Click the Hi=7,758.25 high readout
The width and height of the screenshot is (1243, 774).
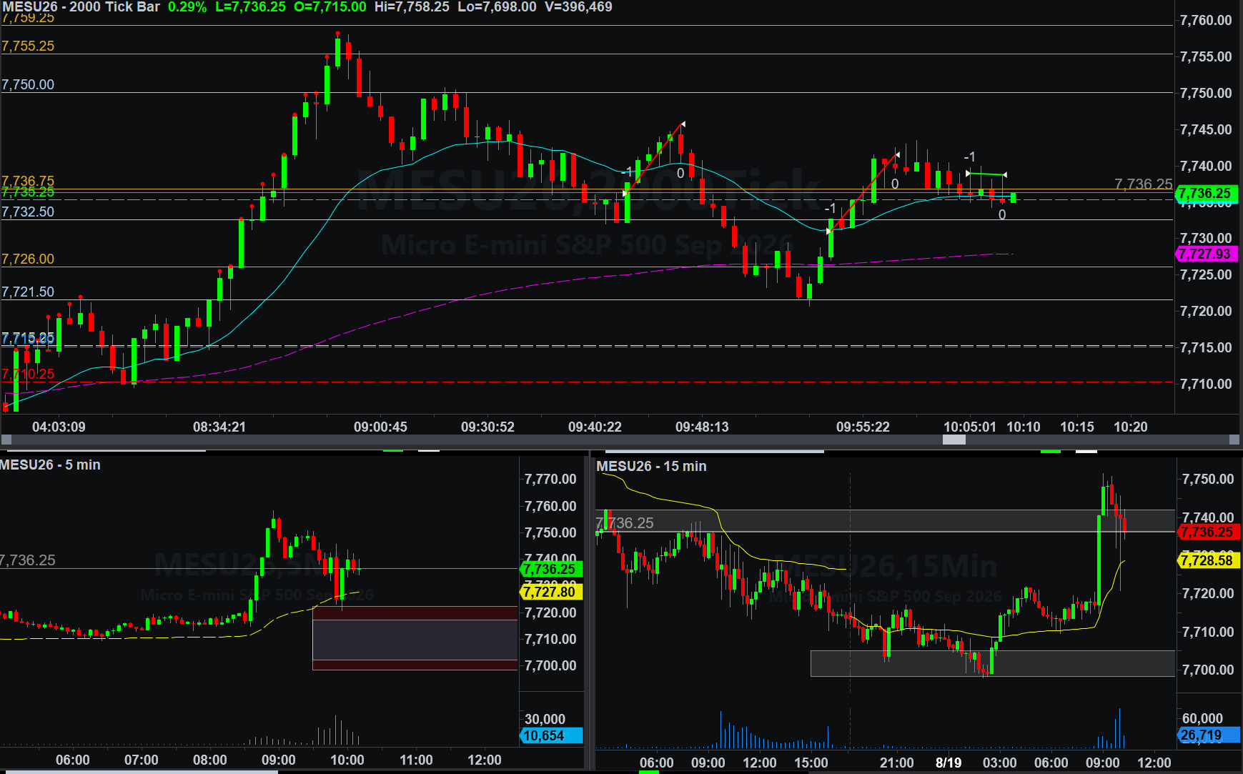pos(412,7)
